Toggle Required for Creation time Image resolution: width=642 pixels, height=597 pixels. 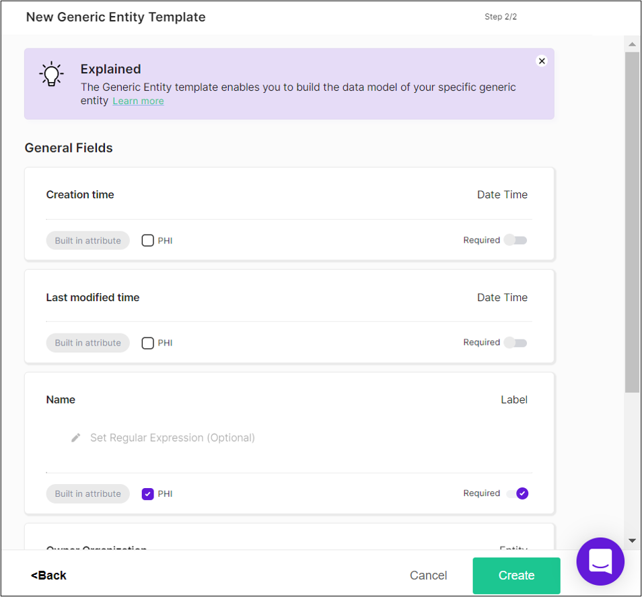click(515, 240)
